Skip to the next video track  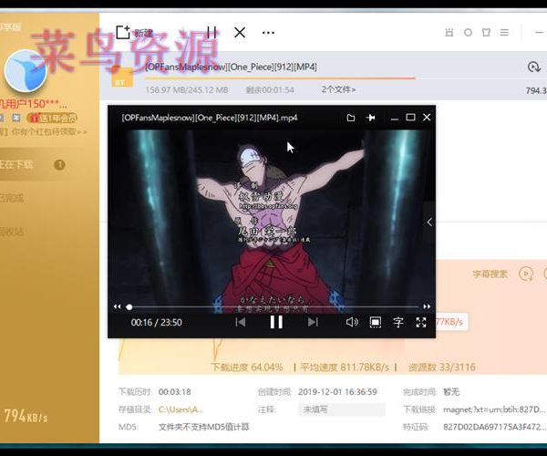click(313, 322)
